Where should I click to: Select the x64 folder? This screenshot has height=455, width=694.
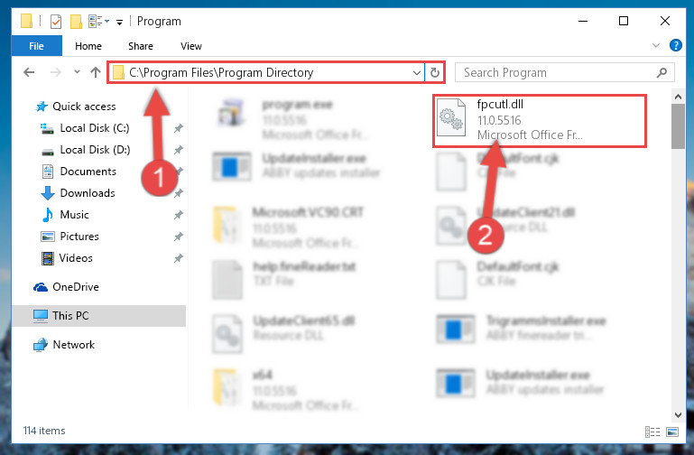point(283,389)
